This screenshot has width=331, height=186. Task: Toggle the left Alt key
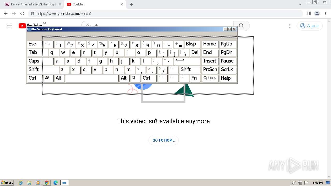(x=59, y=78)
